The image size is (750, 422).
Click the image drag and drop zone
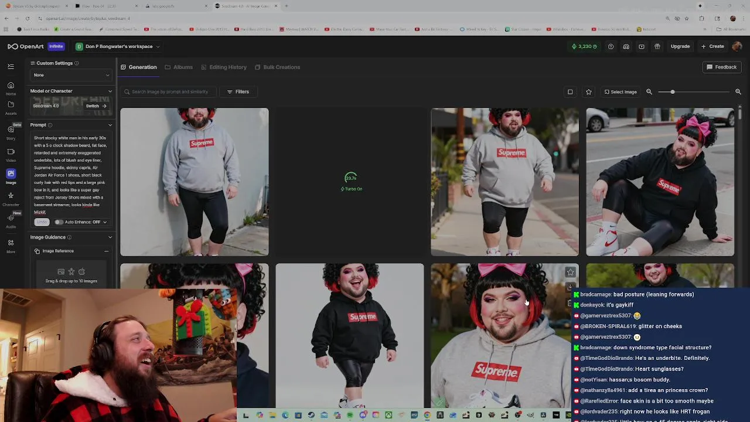71,275
